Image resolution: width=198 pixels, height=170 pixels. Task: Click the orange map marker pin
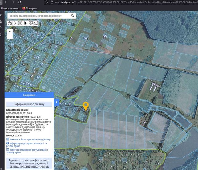tap(86, 106)
